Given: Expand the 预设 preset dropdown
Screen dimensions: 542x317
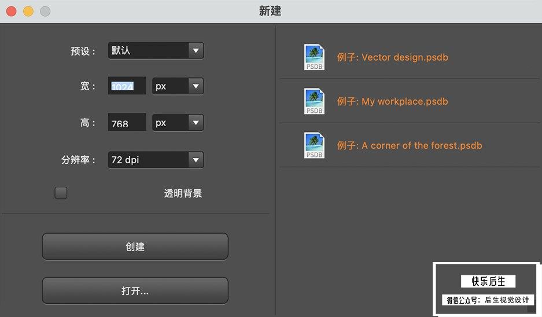Looking at the screenshot, I should click(x=156, y=50).
